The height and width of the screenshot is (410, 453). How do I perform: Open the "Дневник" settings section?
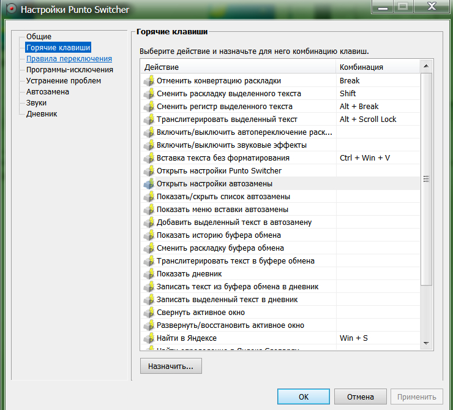click(x=42, y=114)
